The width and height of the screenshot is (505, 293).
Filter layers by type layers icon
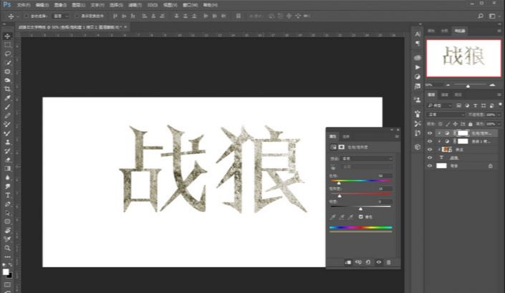(x=476, y=105)
